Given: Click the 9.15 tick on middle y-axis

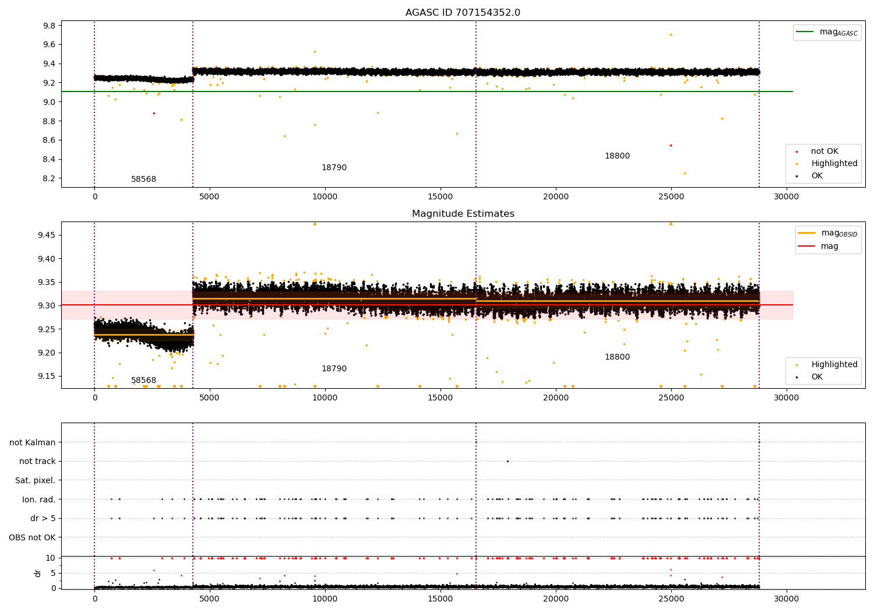Looking at the screenshot, I should pyautogui.click(x=47, y=376).
